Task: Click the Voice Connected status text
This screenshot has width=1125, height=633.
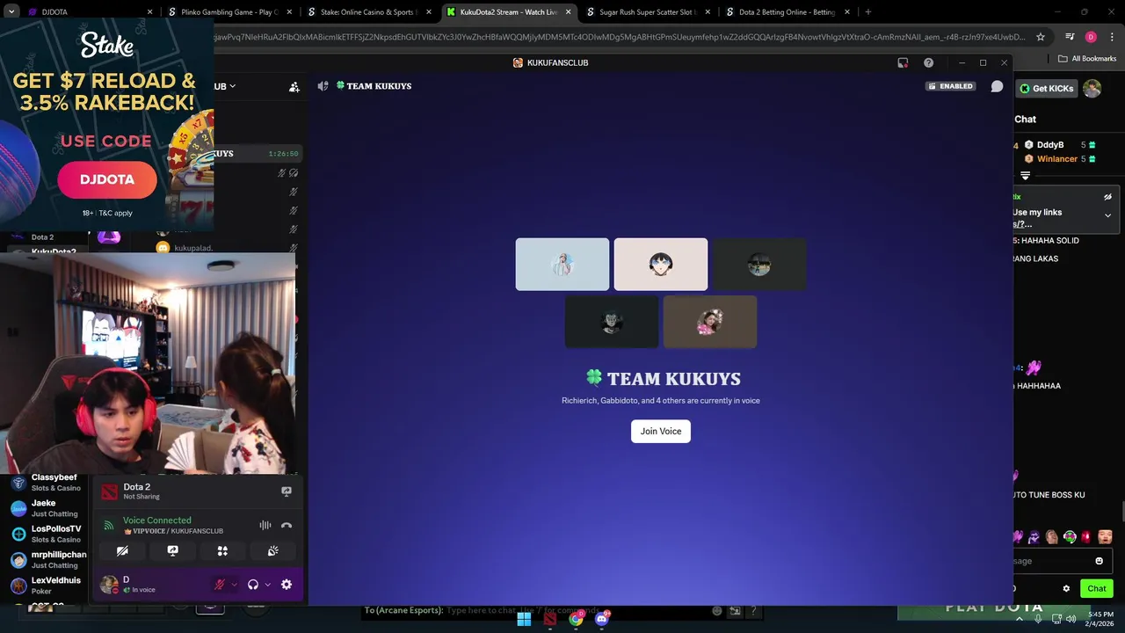Action: [x=156, y=520]
